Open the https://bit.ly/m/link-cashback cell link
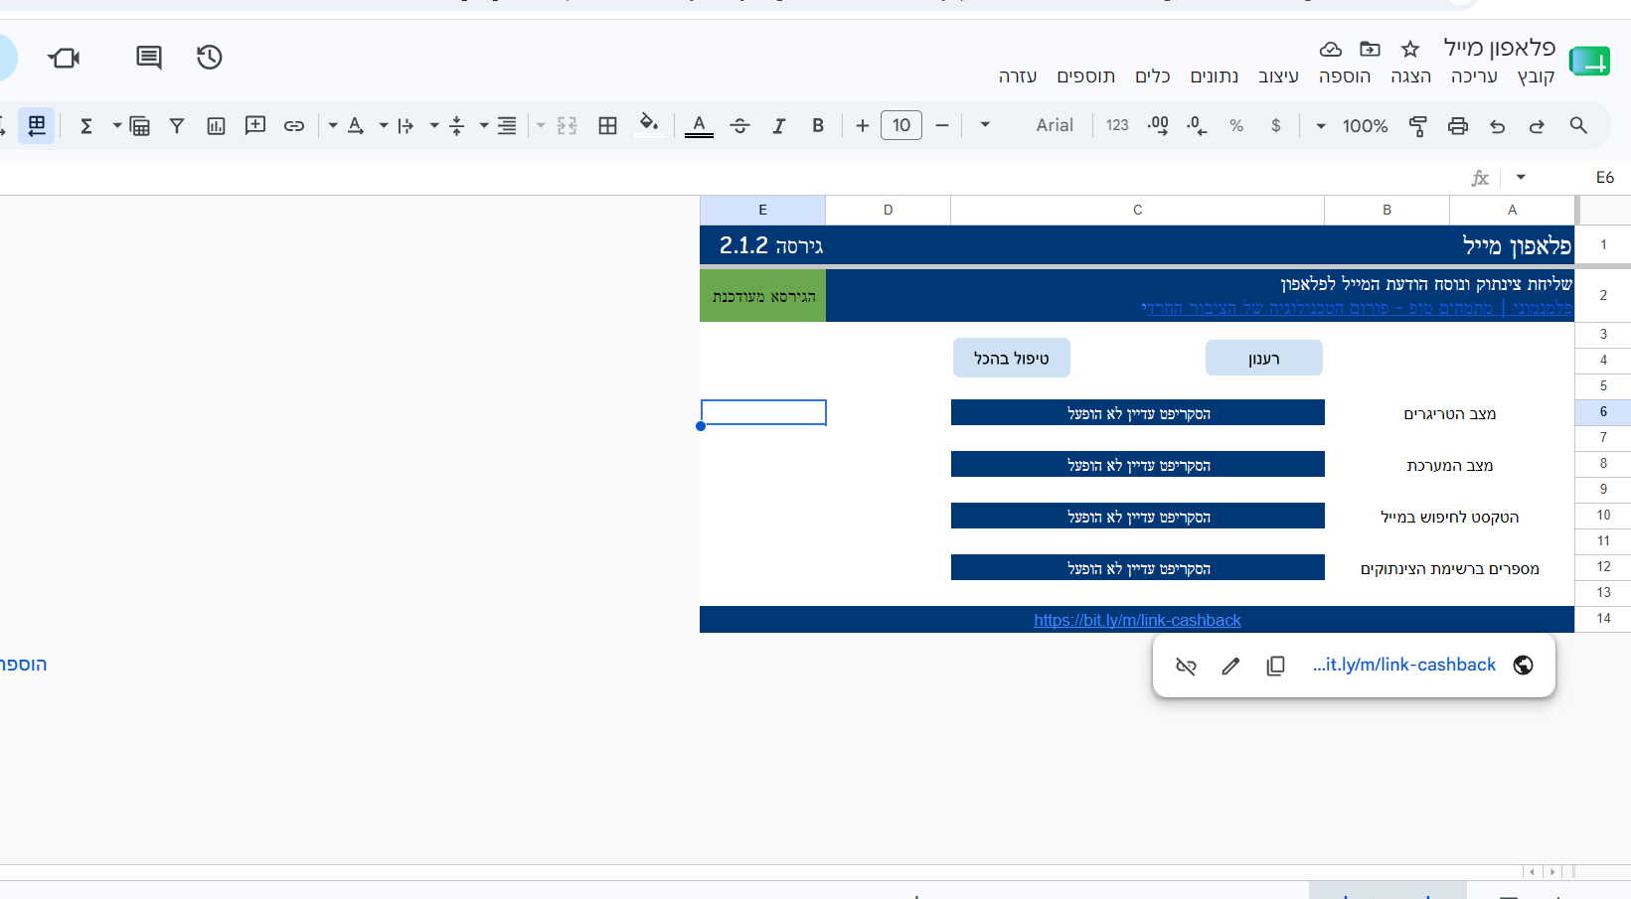The image size is (1631, 899). pos(1137,620)
